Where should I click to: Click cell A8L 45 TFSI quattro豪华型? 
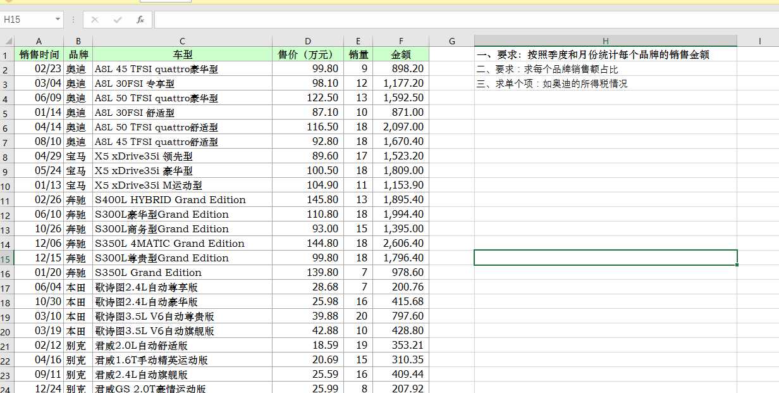pyautogui.click(x=182, y=69)
